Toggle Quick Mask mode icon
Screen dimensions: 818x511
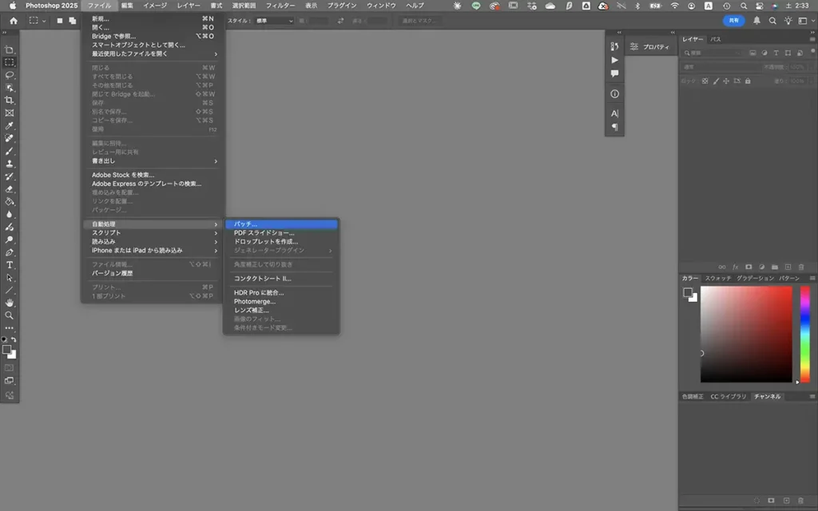tap(10, 367)
